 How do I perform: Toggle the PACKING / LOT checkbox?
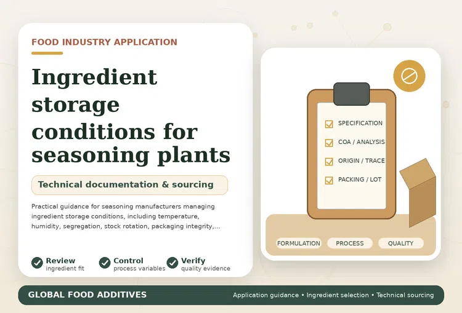click(x=329, y=180)
